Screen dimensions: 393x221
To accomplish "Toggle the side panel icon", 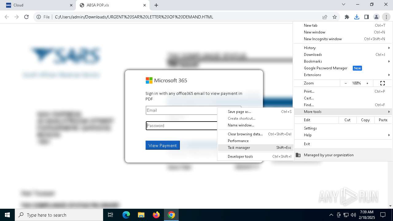I will 367,17.
